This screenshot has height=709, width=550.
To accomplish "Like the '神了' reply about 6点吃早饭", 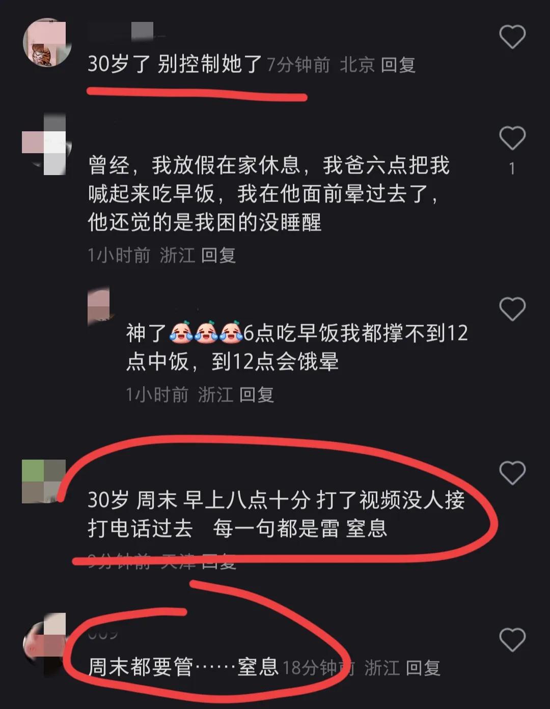I will coord(512,308).
